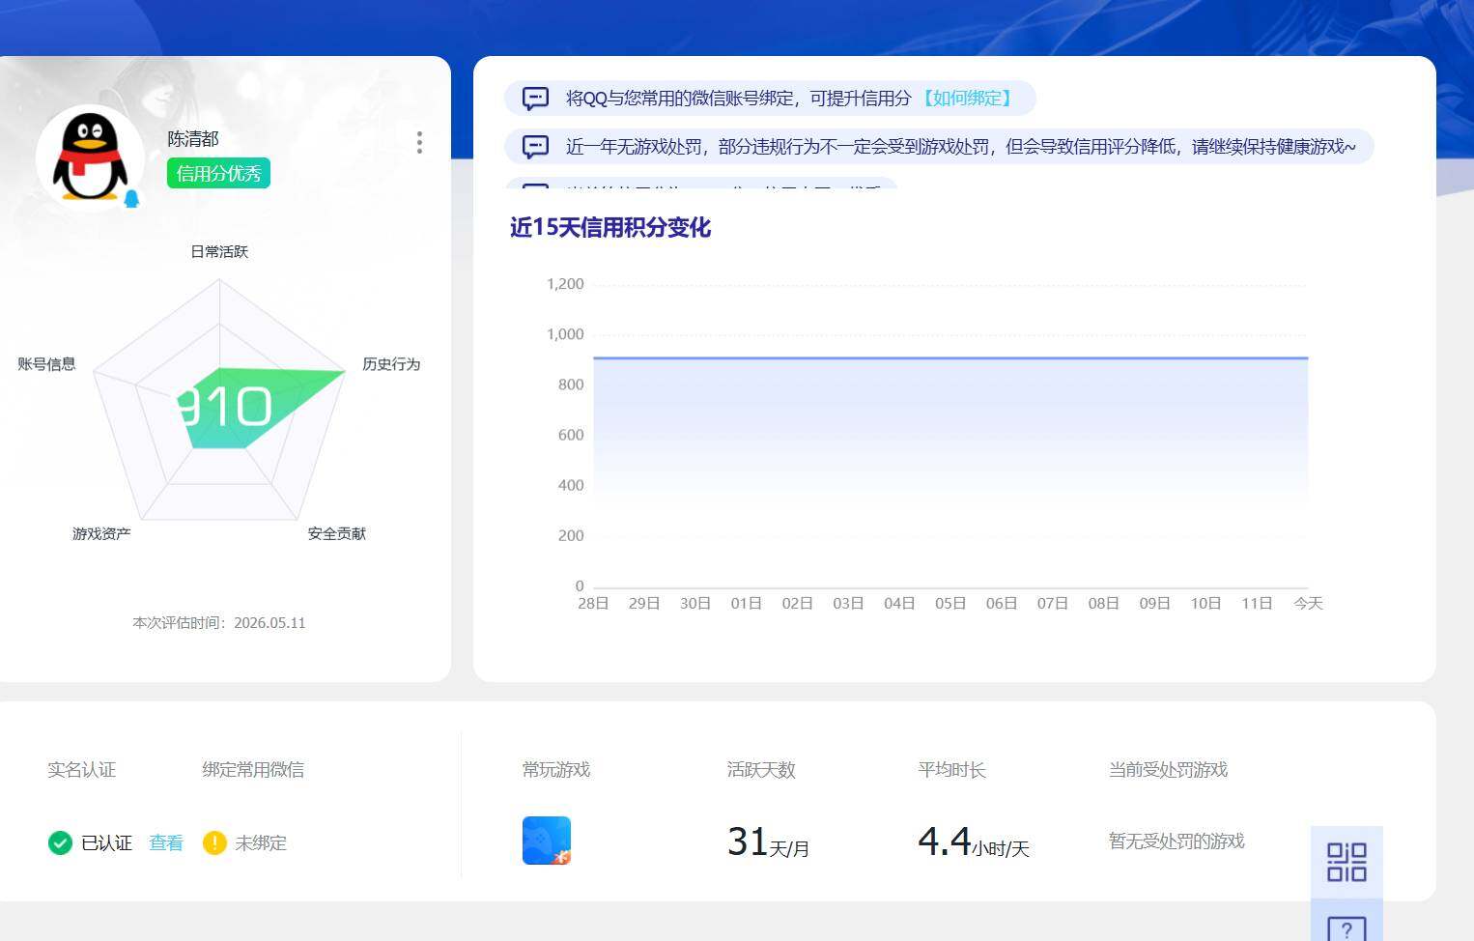
Task: Click the 近15天信用积分变化 chart title
Action: point(610,227)
